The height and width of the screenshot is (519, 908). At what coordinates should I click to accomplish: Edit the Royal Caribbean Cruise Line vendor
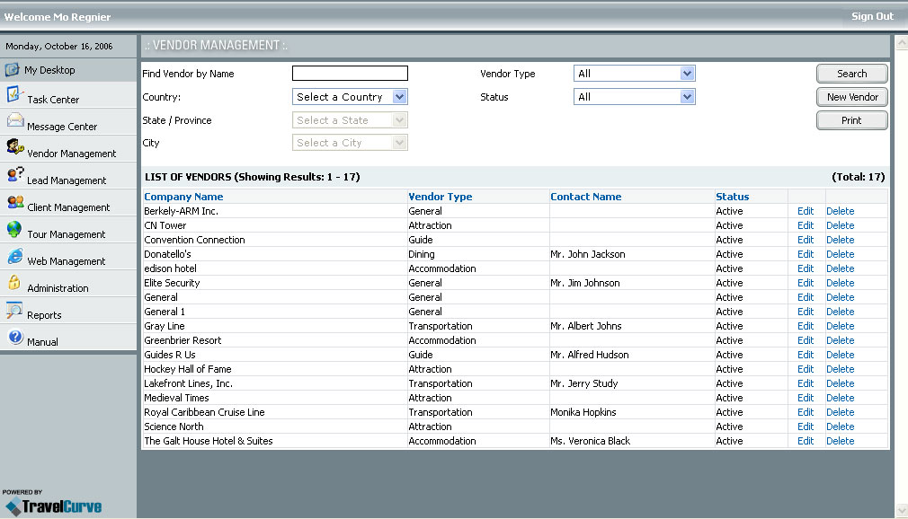[806, 412]
